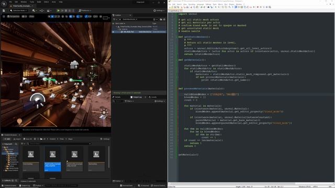Click the Output Log search field
Image resolution: width=335 pixels, height=188 pixels.
tap(118, 101)
